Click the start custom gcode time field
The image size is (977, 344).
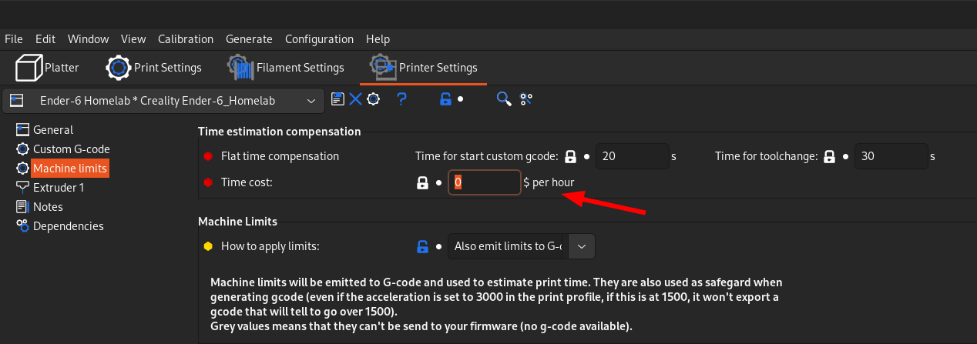click(x=632, y=156)
